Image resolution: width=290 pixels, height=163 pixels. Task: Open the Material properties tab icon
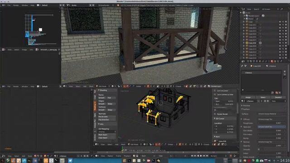[272, 61]
